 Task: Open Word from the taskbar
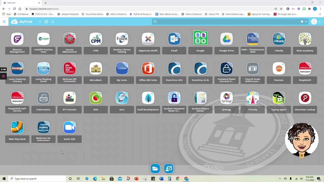click(161, 179)
